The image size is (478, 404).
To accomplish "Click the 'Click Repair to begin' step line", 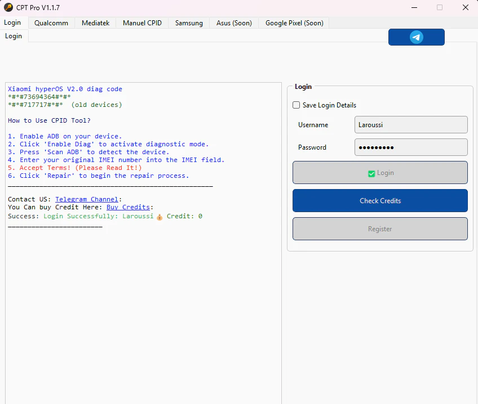I will click(99, 176).
